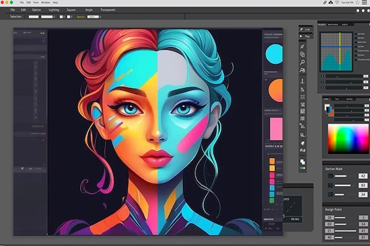Click the Play button
This screenshot has height=246, width=370.
pyautogui.click(x=306, y=36)
